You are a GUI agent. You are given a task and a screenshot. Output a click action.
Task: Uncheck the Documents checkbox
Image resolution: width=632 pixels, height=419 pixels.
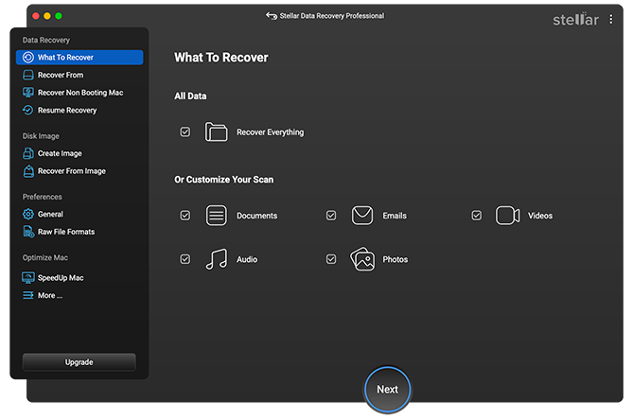(x=185, y=216)
